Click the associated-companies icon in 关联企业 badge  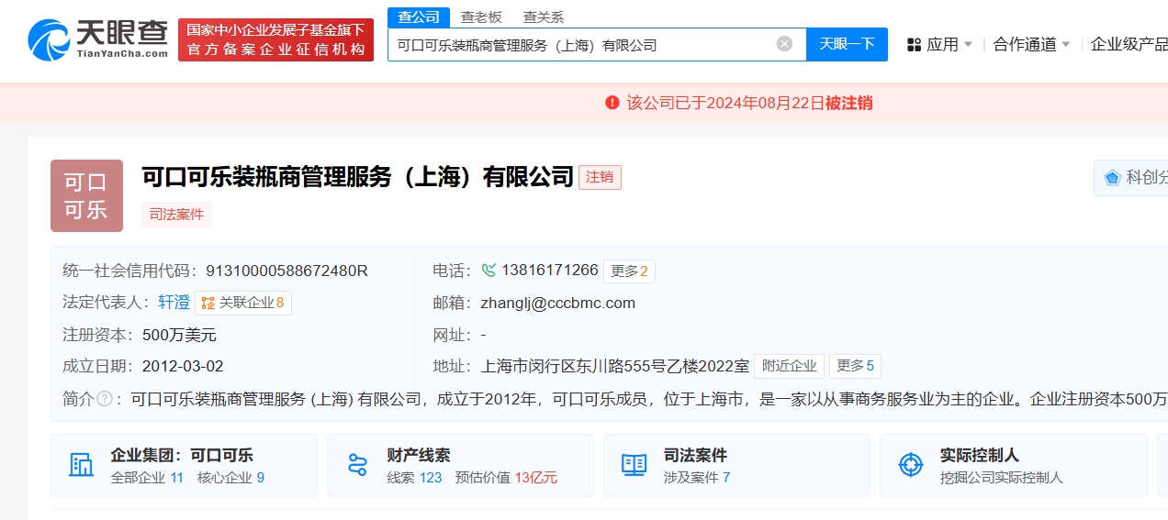[208, 303]
